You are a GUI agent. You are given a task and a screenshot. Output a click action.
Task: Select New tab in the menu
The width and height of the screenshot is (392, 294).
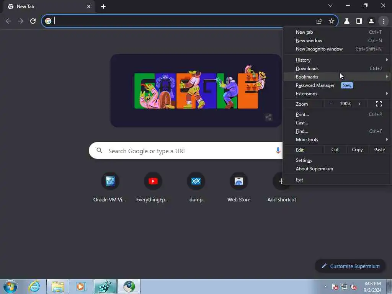tap(337, 32)
